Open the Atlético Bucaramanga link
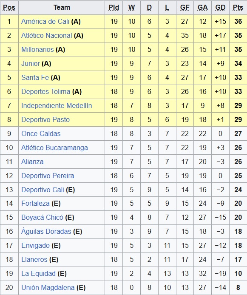The height and width of the screenshot is (295, 247). (54, 147)
